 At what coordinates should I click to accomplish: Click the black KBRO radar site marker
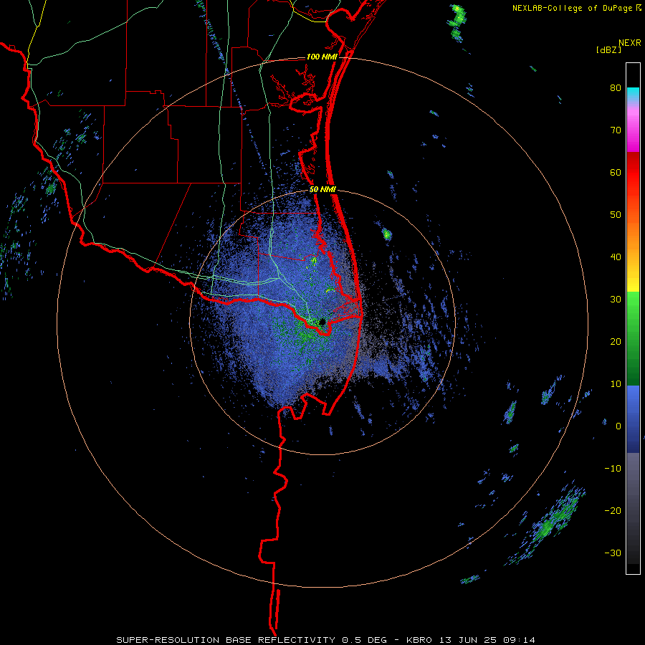click(322, 322)
